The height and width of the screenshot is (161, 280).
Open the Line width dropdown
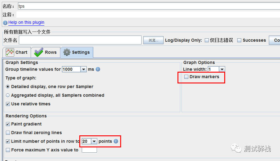point(222,69)
